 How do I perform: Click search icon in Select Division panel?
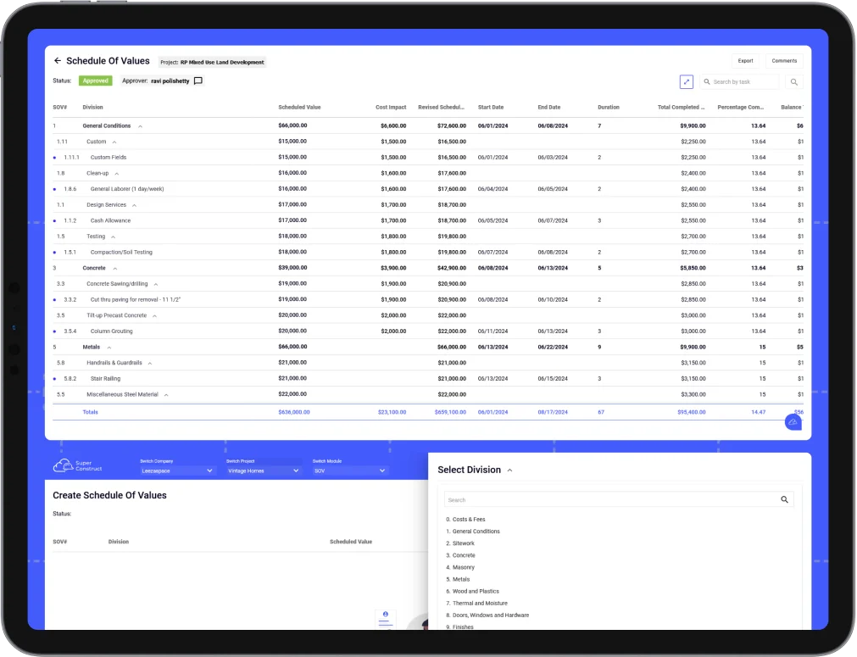tap(784, 499)
